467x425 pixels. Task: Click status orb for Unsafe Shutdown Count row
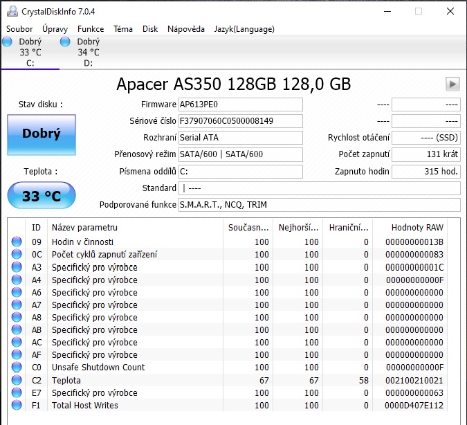pyautogui.click(x=17, y=368)
